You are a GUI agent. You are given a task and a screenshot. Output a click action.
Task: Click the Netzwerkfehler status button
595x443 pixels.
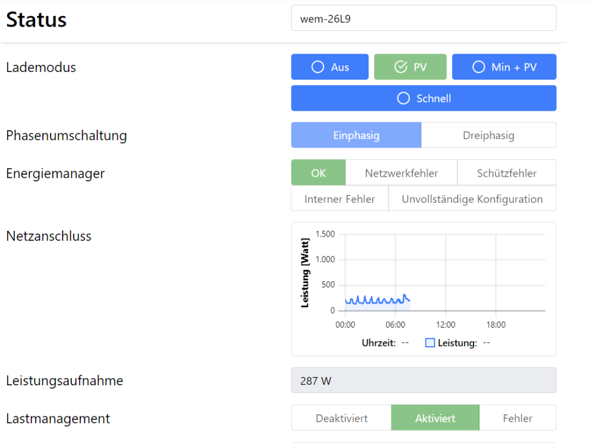coord(401,173)
